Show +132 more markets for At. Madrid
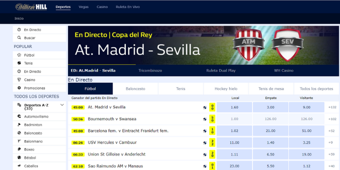Image resolution: width=340 pixels, height=170 pixels. 332,107
